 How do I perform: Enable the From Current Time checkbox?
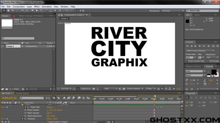point(187,61)
